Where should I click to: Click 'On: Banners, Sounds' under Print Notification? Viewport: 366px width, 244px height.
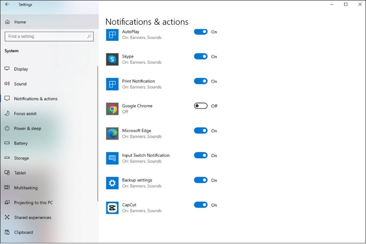coord(142,87)
